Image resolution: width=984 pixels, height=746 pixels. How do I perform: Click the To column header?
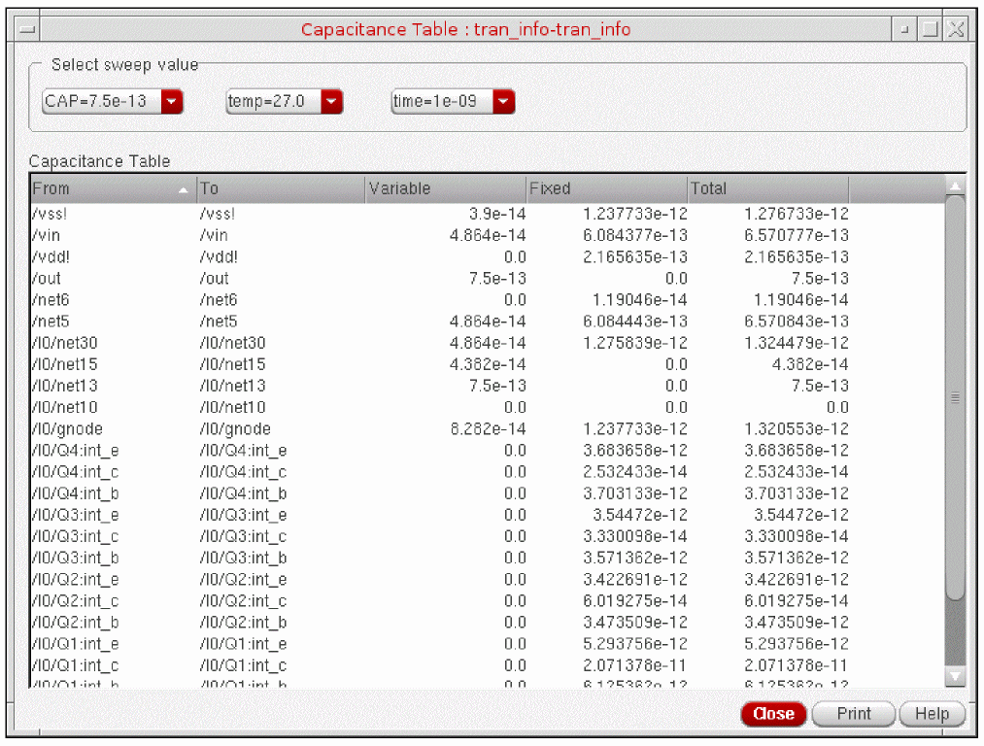(280, 188)
